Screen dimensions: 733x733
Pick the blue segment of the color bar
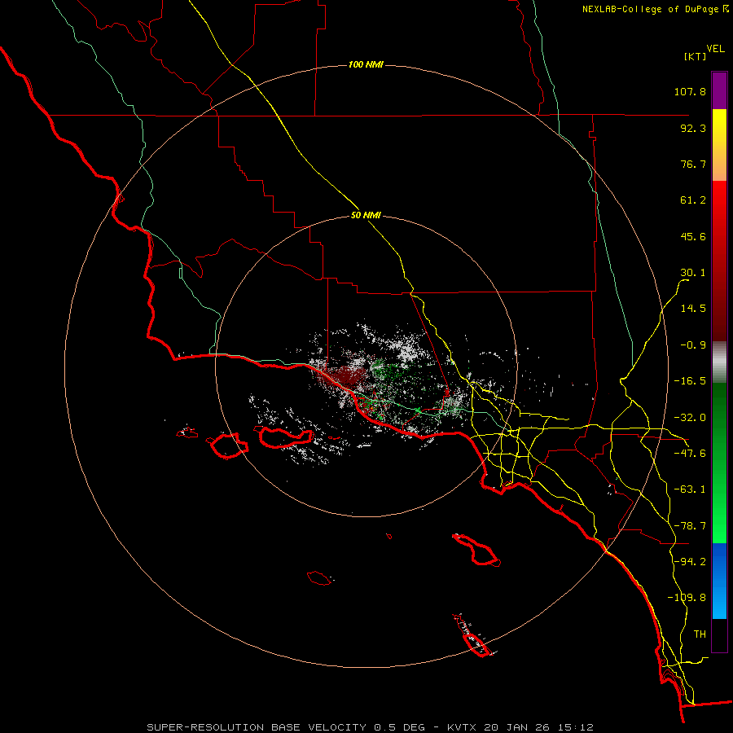click(719, 581)
